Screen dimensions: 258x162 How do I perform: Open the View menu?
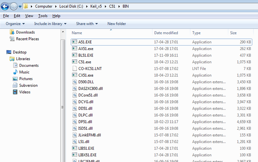[x=29, y=16]
